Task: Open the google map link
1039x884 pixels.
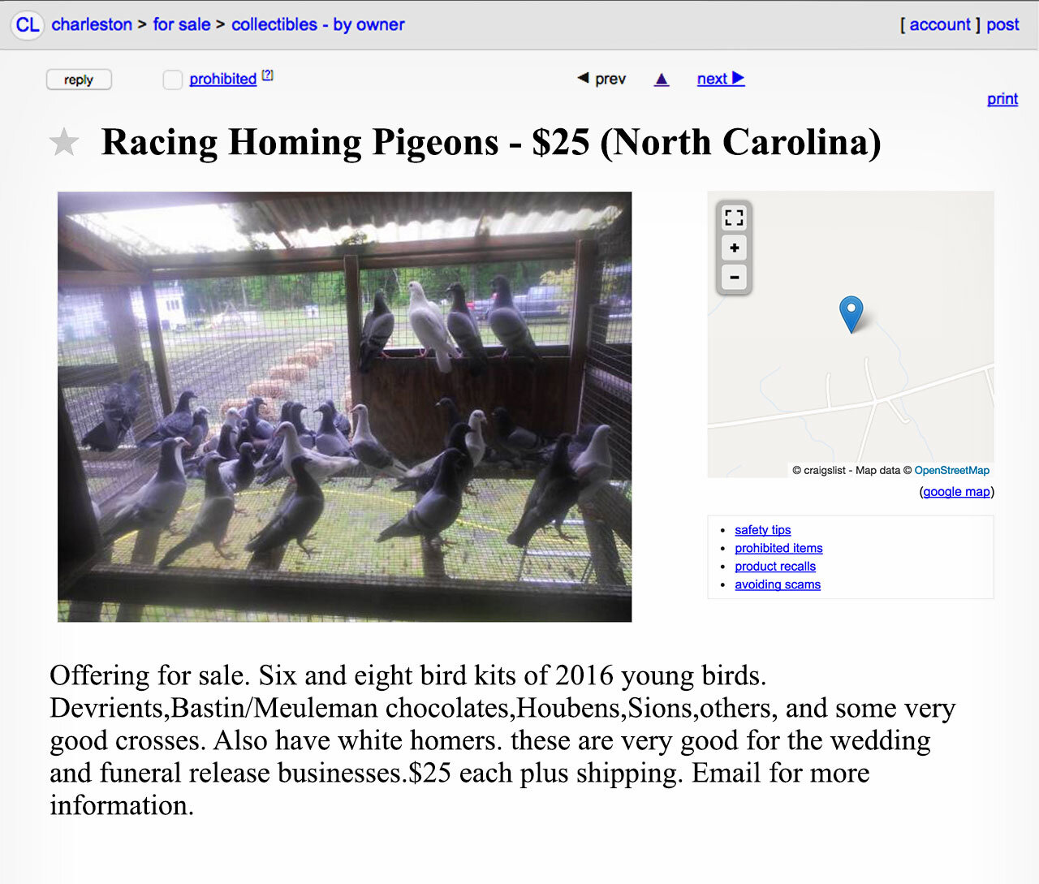Action: (955, 491)
